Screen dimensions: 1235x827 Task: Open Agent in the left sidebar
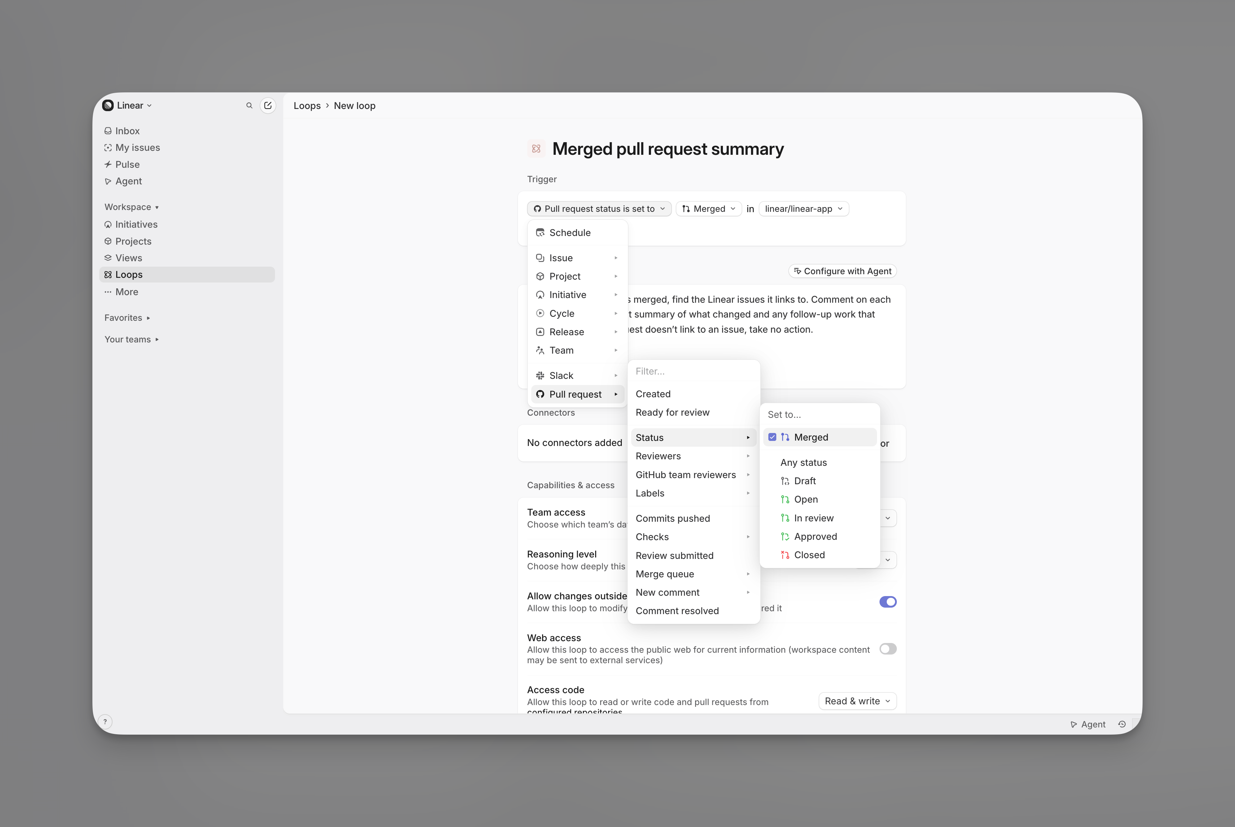pyautogui.click(x=187, y=181)
